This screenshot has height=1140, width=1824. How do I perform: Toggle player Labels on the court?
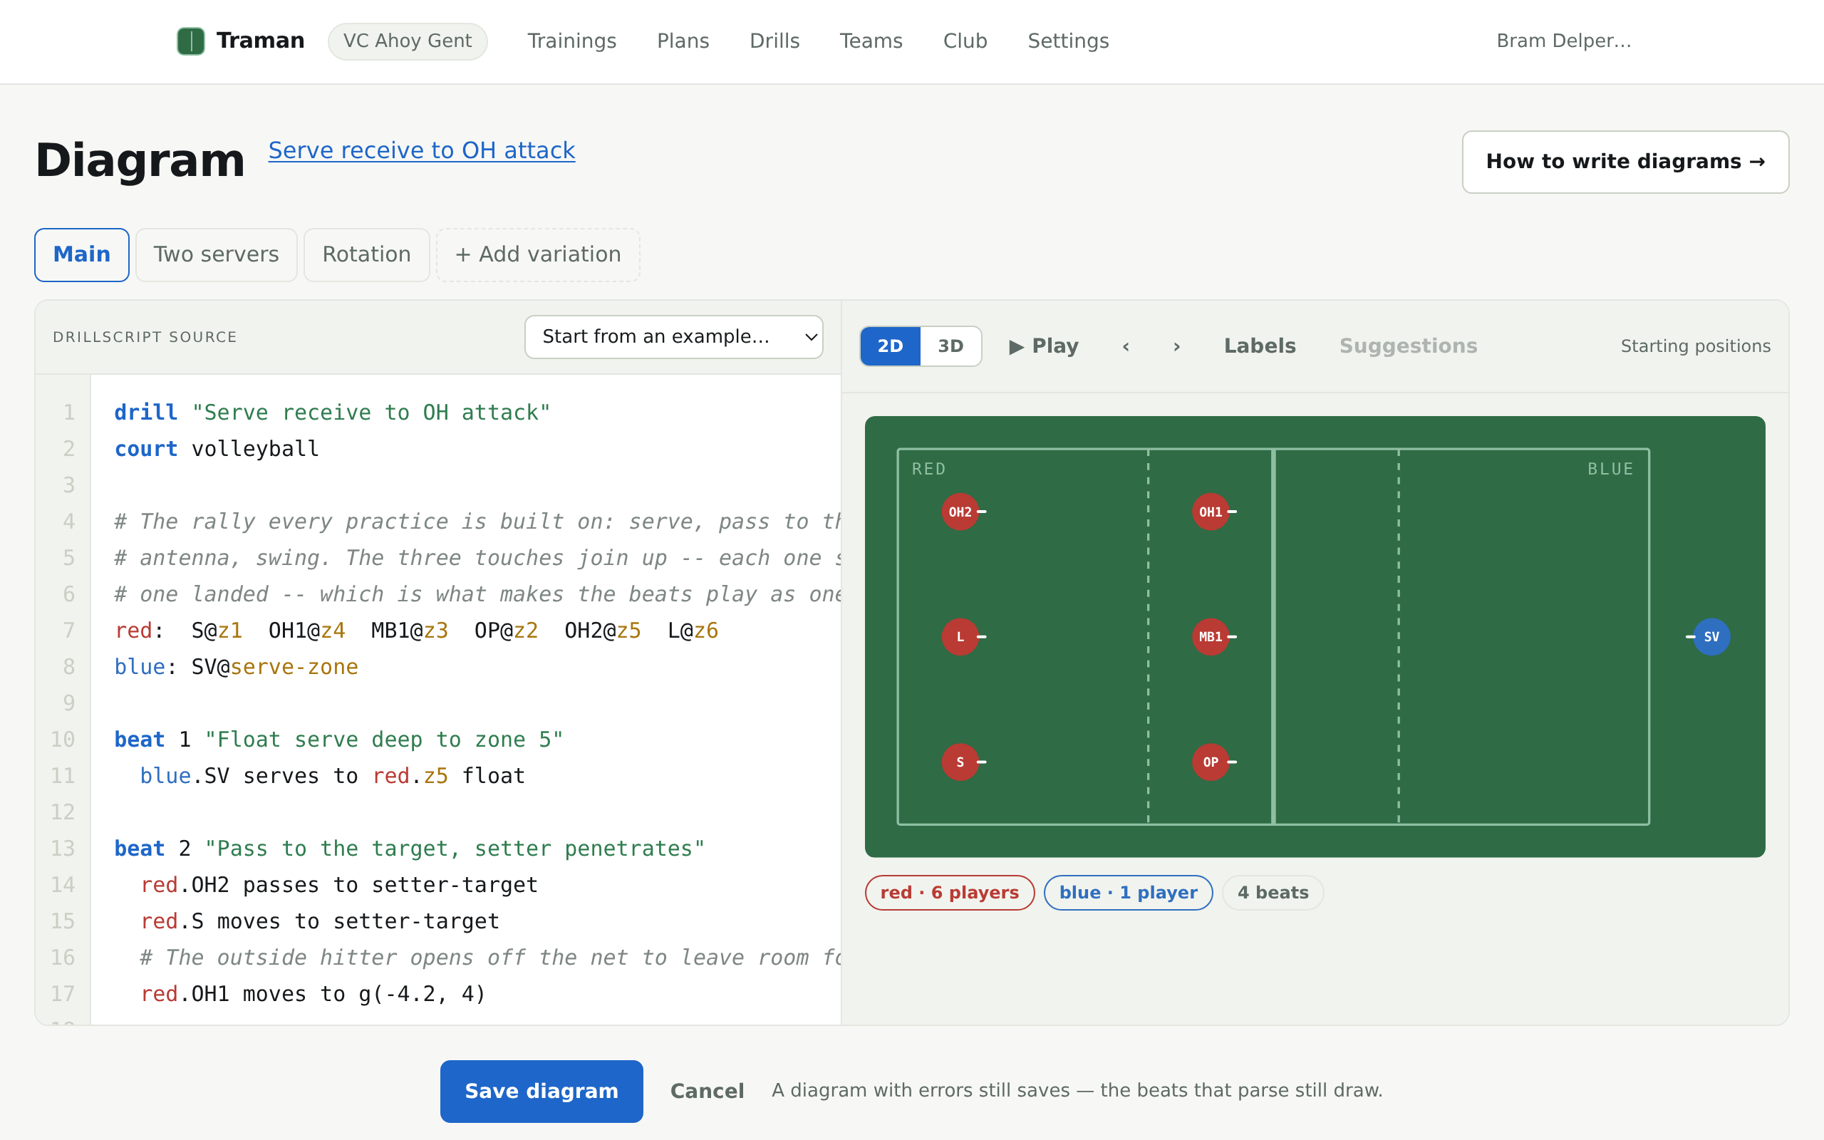tap(1260, 346)
